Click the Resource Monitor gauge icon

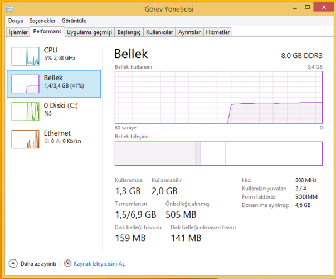coord(68,263)
